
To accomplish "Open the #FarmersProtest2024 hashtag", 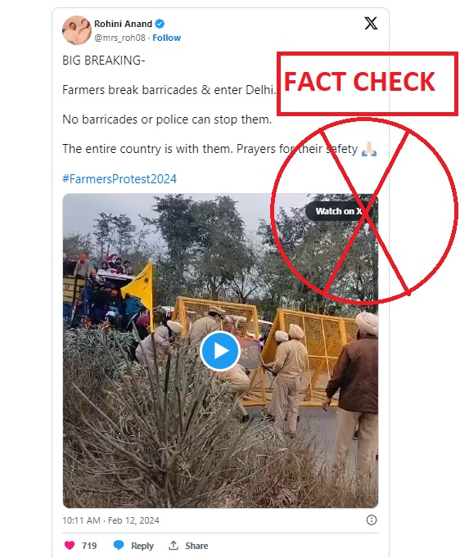I will (x=120, y=178).
